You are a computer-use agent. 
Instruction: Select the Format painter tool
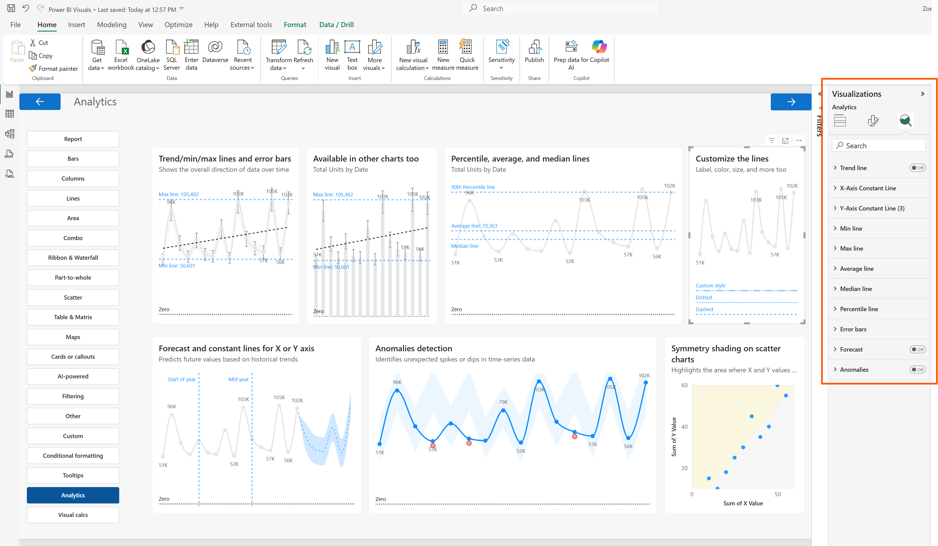53,68
